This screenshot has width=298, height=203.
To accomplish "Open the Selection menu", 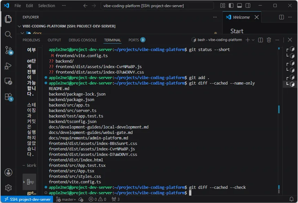I will [46, 6].
